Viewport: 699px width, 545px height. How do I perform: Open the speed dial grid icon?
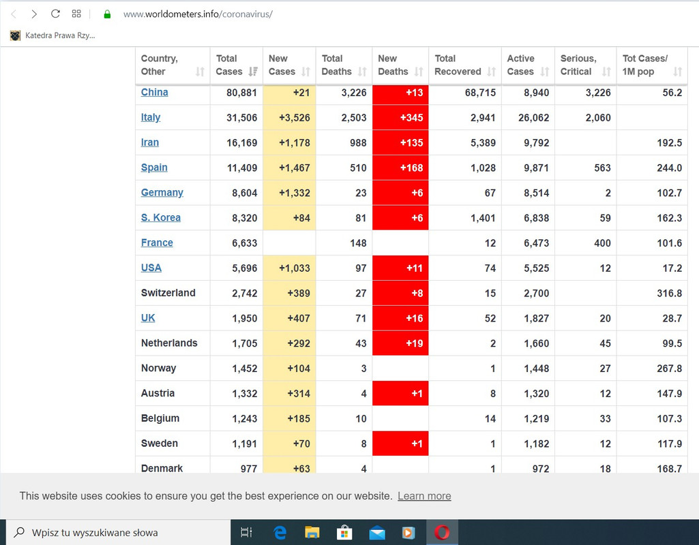[x=76, y=14]
